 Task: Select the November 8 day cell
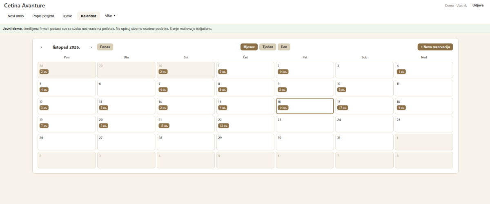pyautogui.click(x=424, y=160)
